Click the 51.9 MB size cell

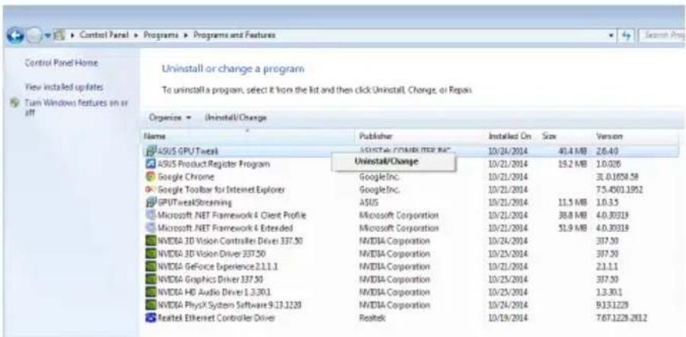click(571, 228)
